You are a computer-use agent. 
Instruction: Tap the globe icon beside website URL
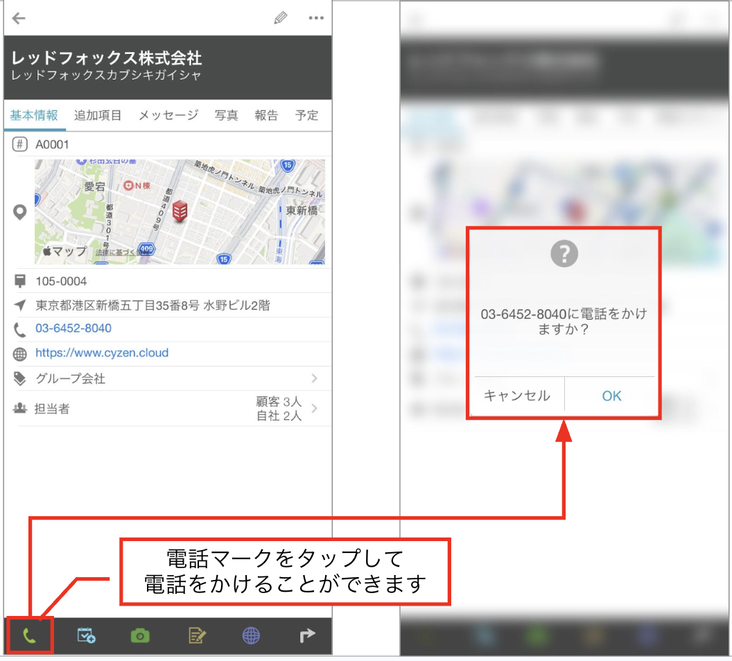(x=19, y=354)
